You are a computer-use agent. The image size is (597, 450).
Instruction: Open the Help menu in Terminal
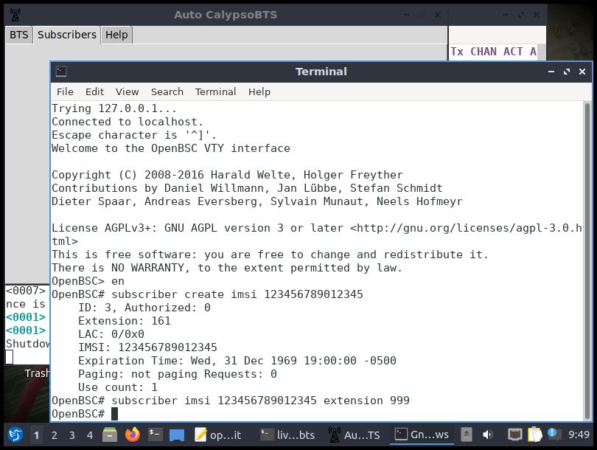coord(259,91)
